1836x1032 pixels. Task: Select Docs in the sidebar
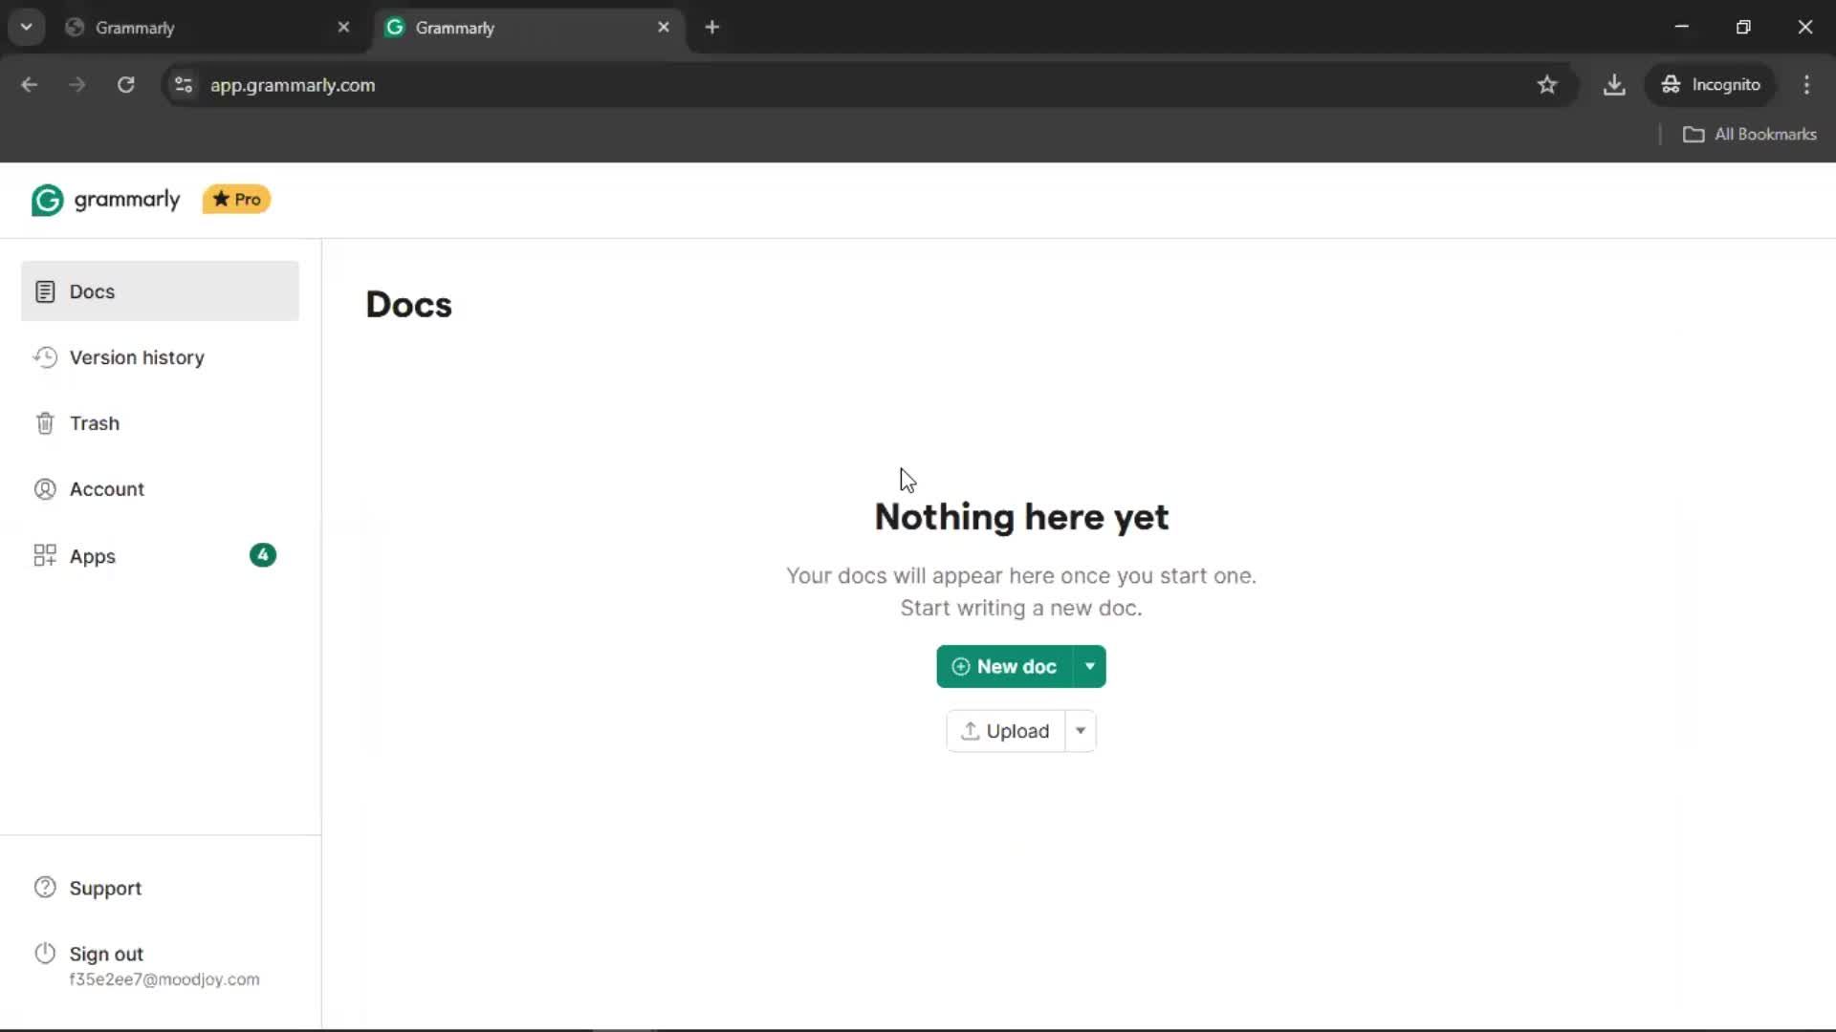[92, 291]
